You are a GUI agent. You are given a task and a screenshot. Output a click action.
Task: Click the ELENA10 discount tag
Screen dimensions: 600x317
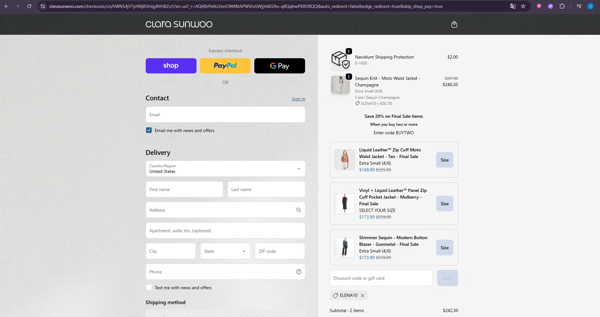(x=348, y=295)
